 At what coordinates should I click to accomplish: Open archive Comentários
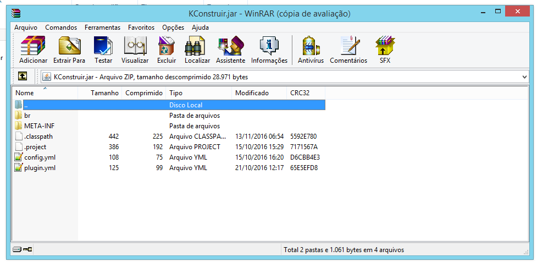click(x=350, y=45)
